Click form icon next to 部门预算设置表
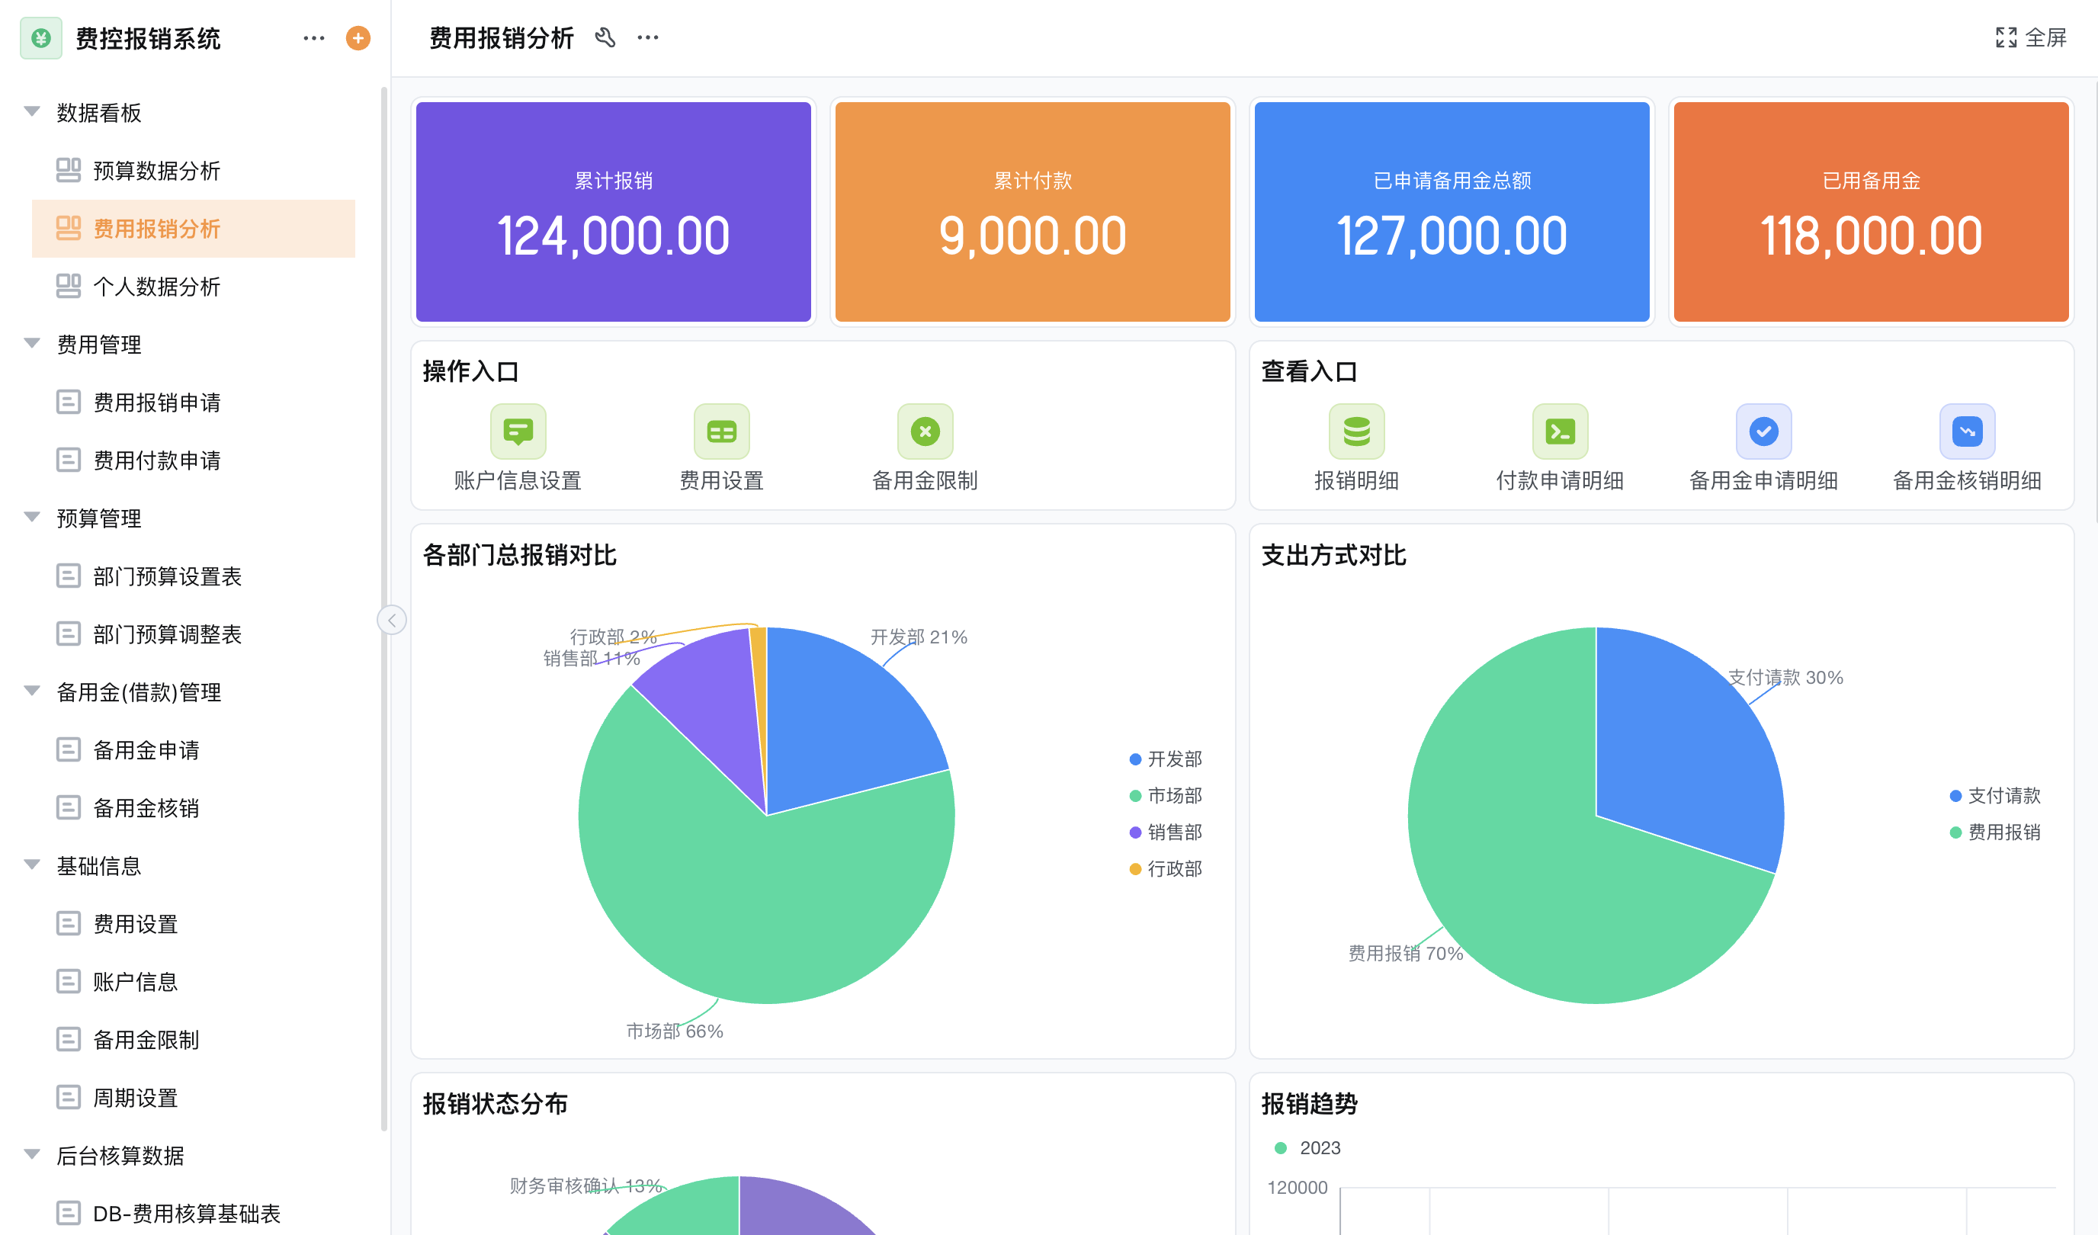The image size is (2098, 1235). tap(69, 576)
